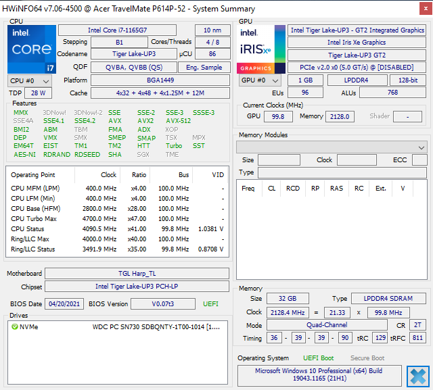Click the Intel Core i7-1165G7 name field
The image size is (433, 390).
click(117, 30)
